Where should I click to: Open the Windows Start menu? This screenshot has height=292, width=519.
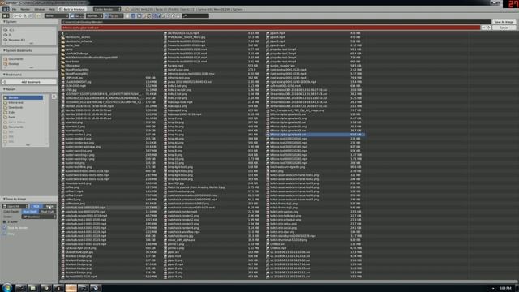point(7,287)
